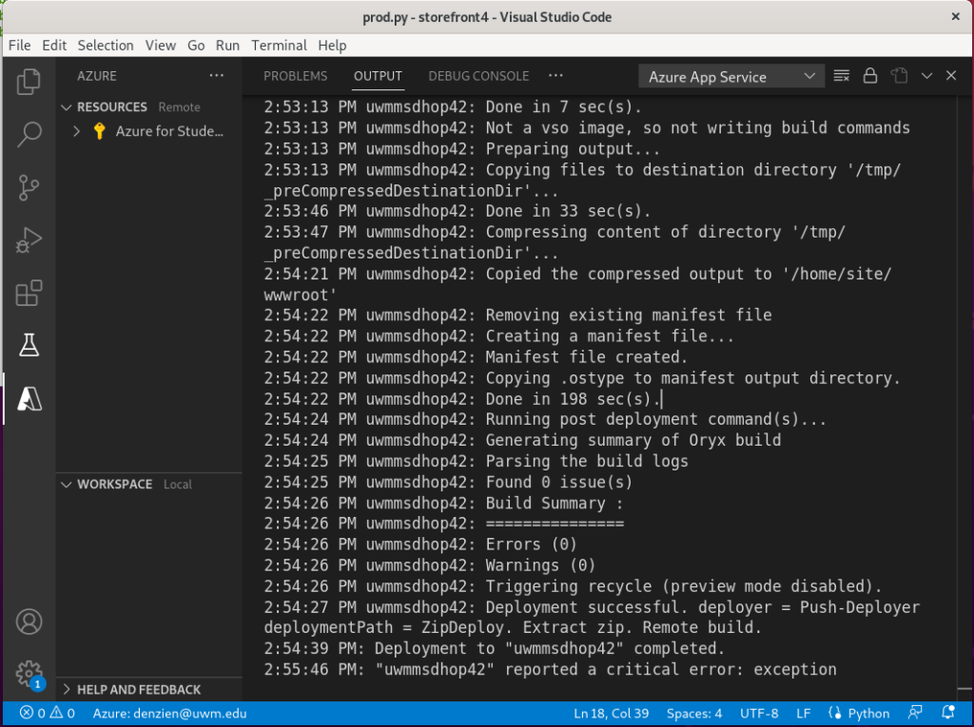Click the 'Deployment to "uwmmsdhop42" completed.' line
The height and width of the screenshot is (727, 974).
pos(495,648)
